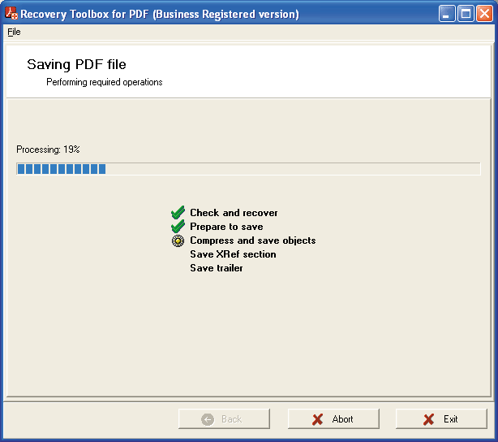Click the 'Saving PDF file' heading
Image resolution: width=498 pixels, height=442 pixels.
[76, 64]
